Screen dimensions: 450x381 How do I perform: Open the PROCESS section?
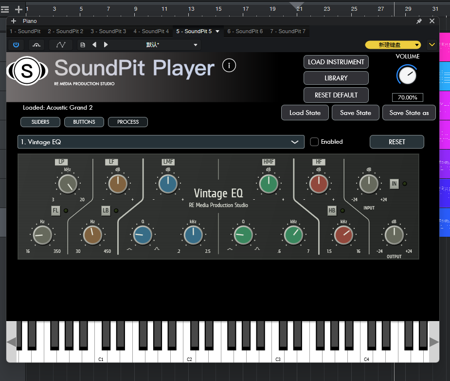click(128, 122)
